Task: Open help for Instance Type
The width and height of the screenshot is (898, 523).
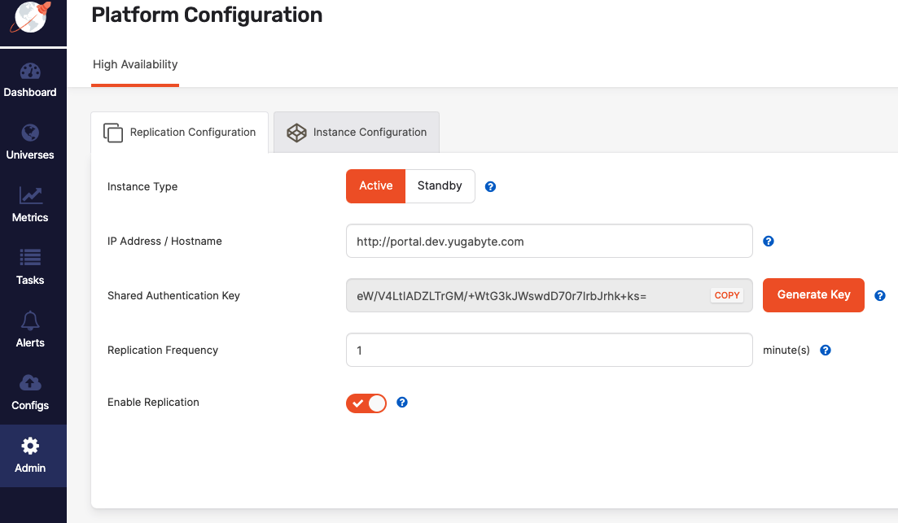Action: (x=490, y=186)
